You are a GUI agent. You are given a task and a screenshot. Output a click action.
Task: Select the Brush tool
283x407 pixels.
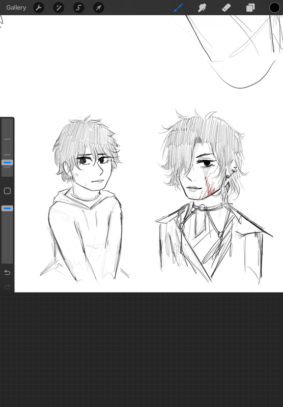[x=178, y=8]
